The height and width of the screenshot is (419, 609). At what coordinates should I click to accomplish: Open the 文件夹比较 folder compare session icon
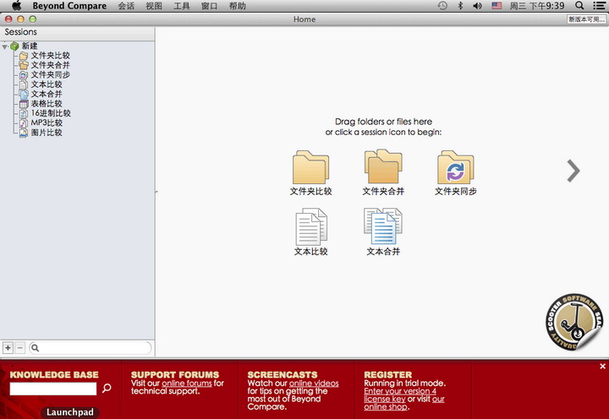tap(310, 167)
